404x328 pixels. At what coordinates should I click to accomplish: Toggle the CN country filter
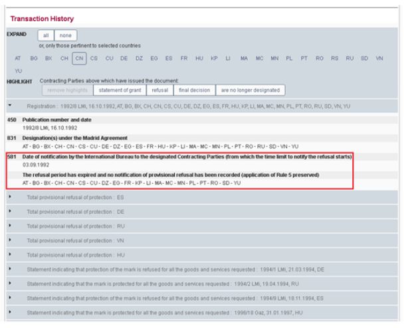80,58
